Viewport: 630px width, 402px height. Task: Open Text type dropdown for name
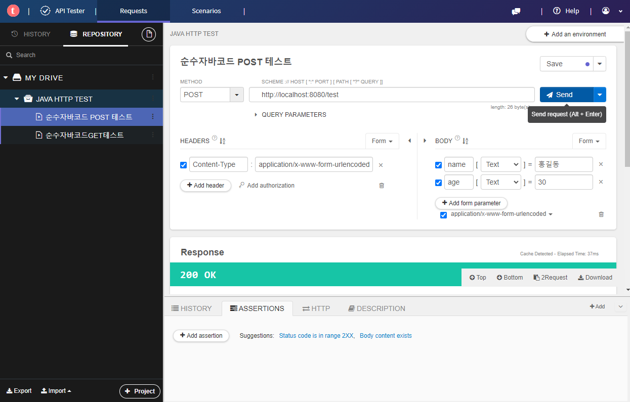(501, 164)
